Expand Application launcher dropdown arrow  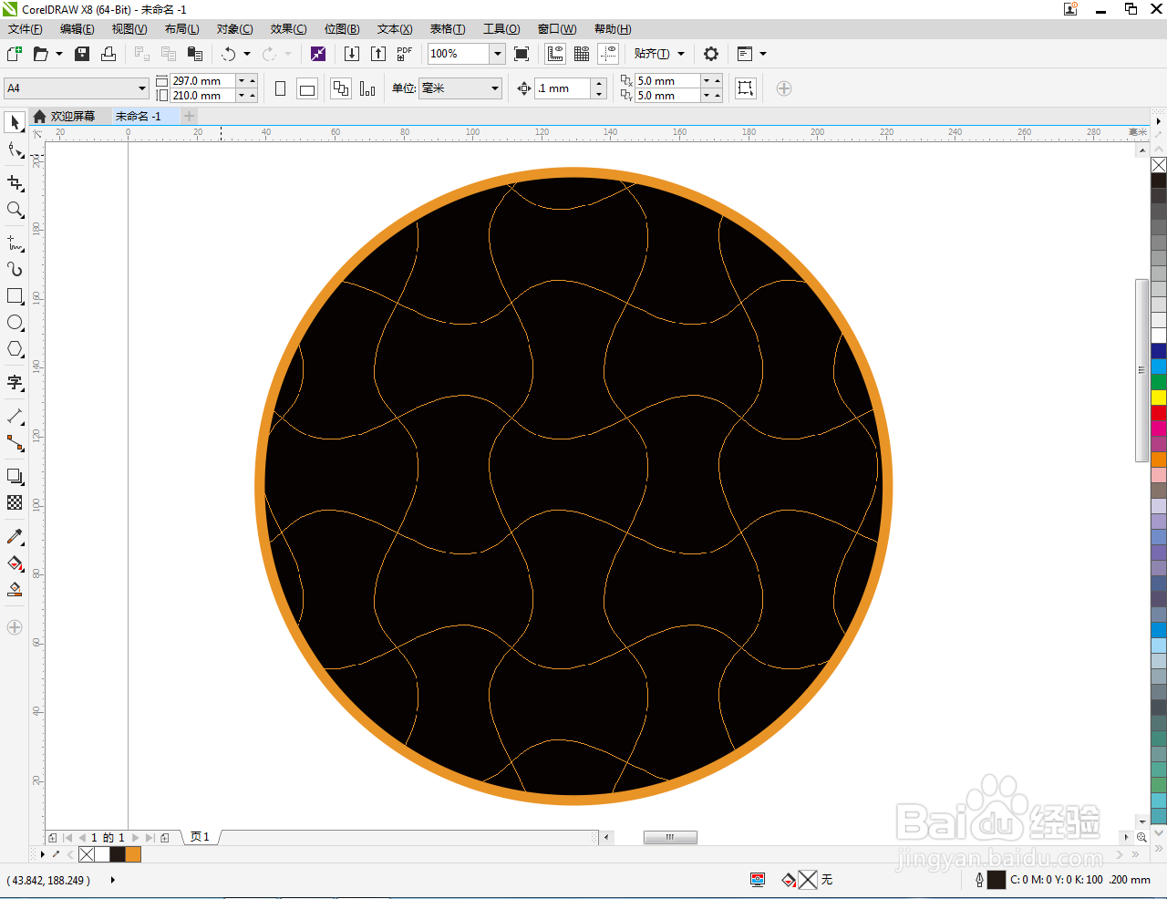click(x=763, y=54)
